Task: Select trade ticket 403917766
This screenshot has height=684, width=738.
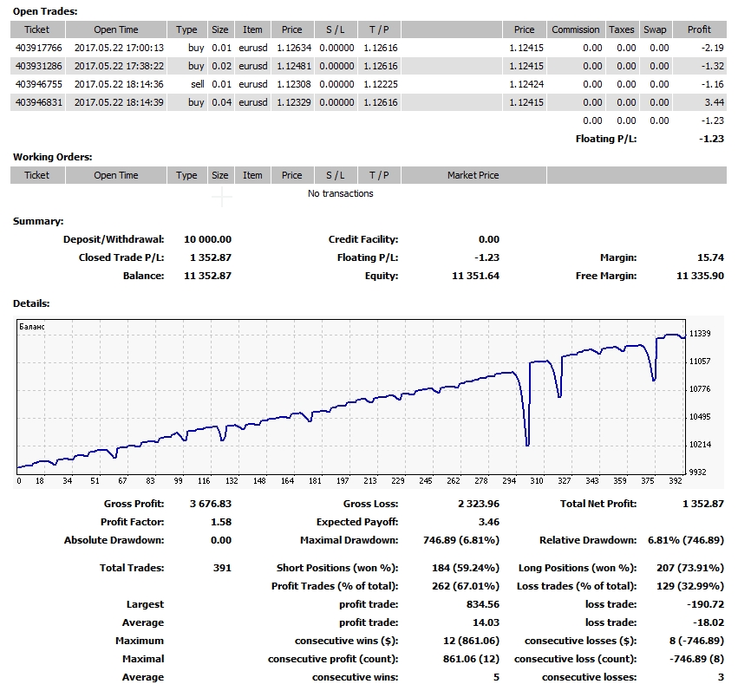Action: [x=36, y=48]
